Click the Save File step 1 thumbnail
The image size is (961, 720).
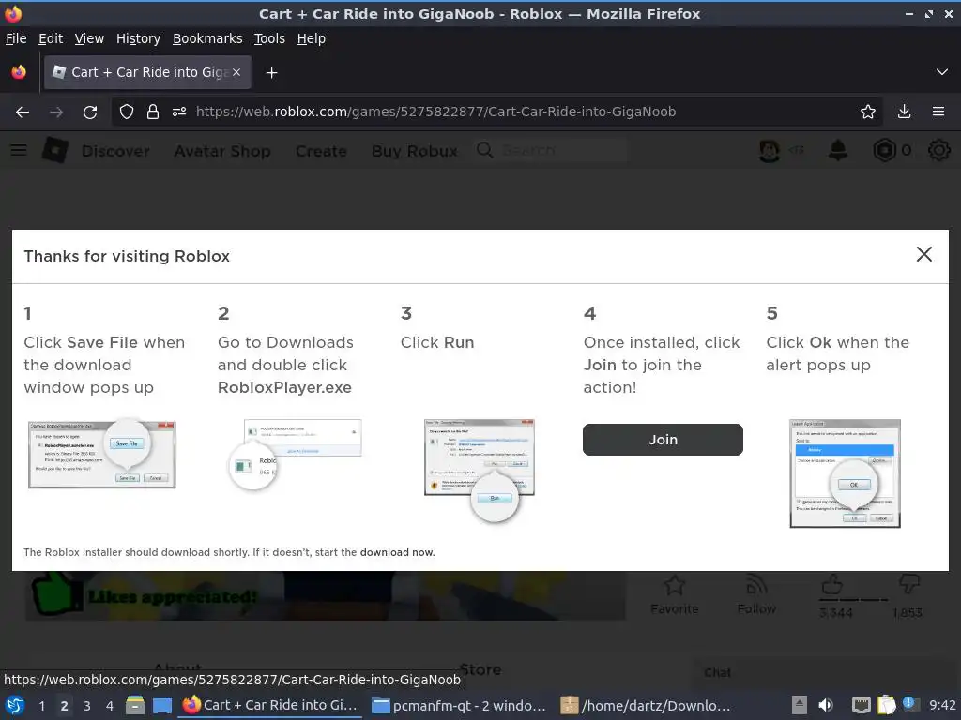102,454
